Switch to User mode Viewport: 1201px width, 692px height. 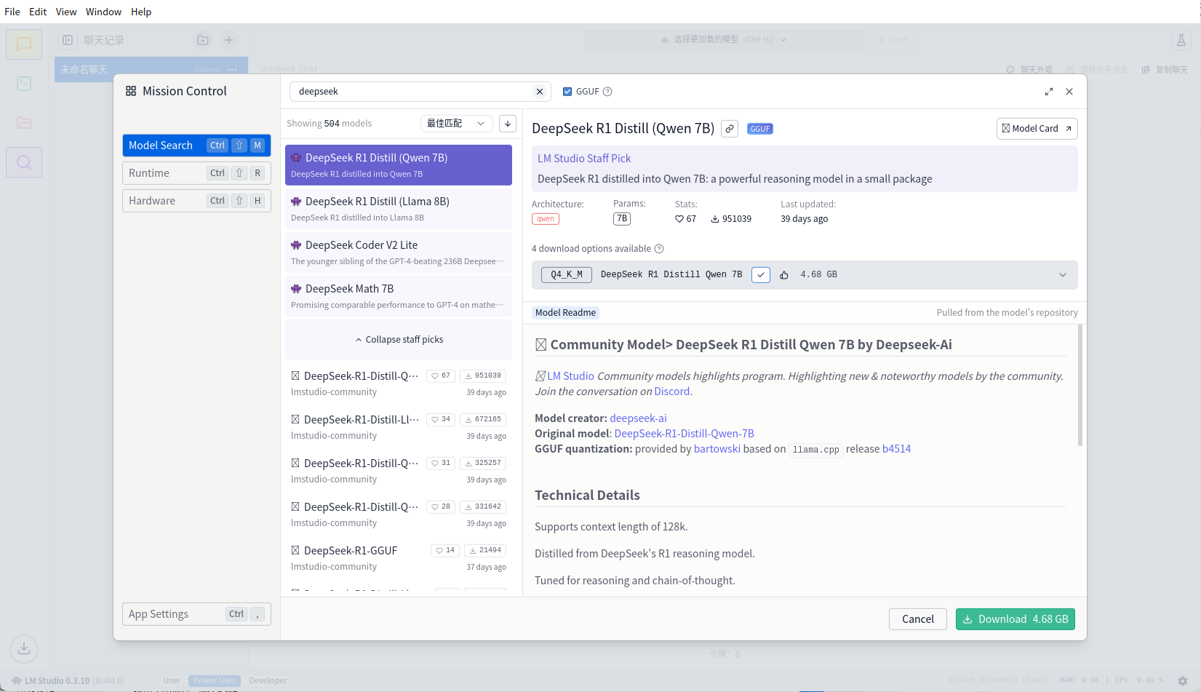(172, 681)
